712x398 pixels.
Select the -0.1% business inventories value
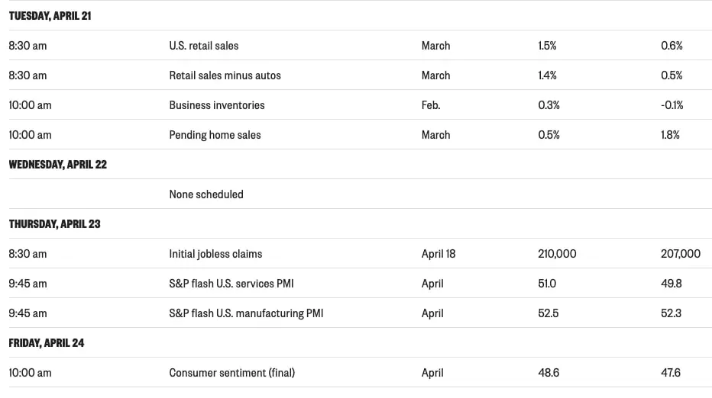pos(672,105)
